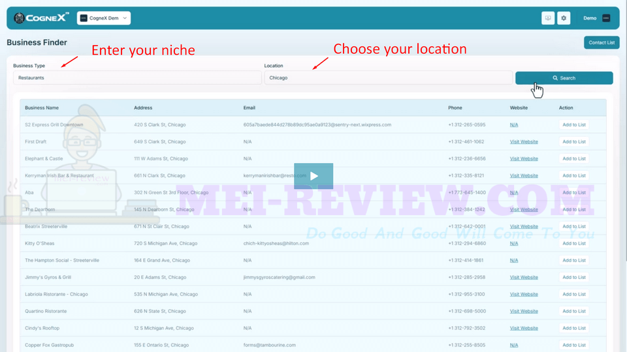Click the Website column header

tap(519, 108)
